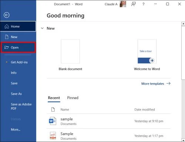Switch to the Recent tab
This screenshot has width=185, height=142.
pyautogui.click(x=54, y=98)
